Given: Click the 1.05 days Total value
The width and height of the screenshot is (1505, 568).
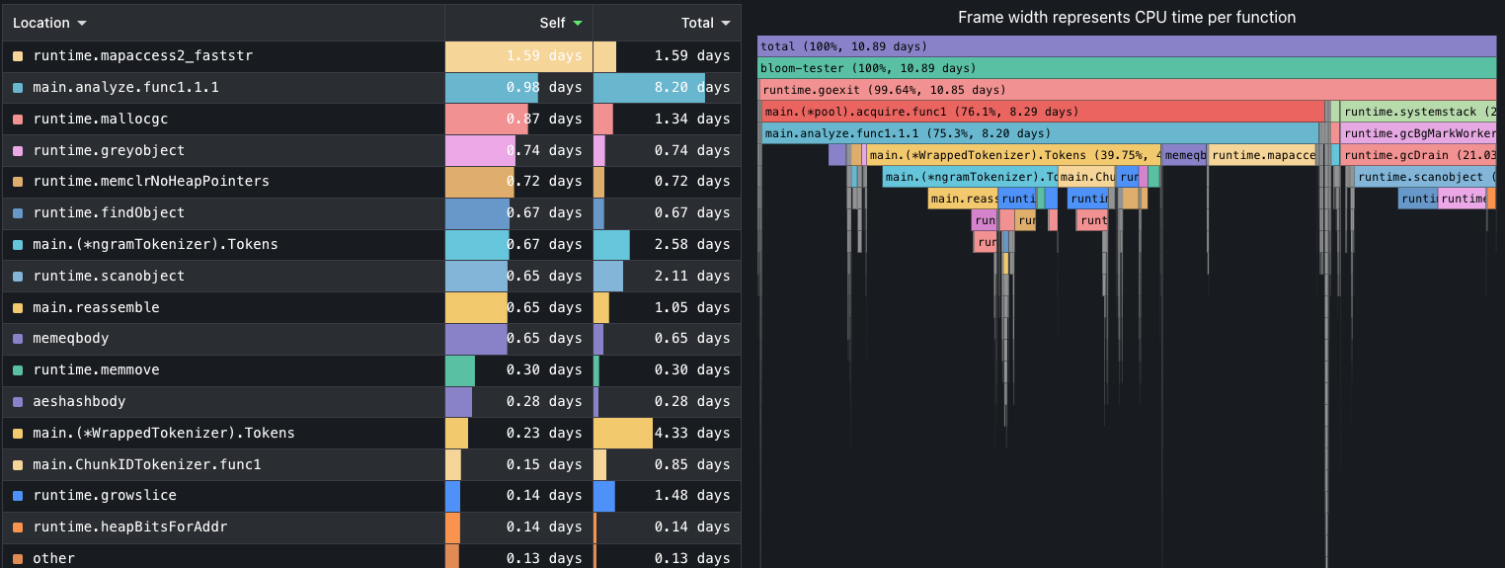Looking at the screenshot, I should click(692, 308).
